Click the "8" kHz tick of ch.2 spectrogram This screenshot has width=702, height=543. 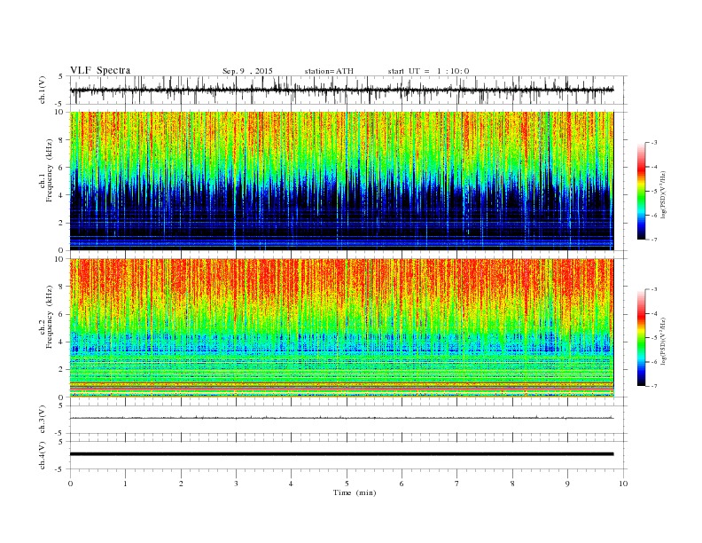pyautogui.click(x=61, y=287)
